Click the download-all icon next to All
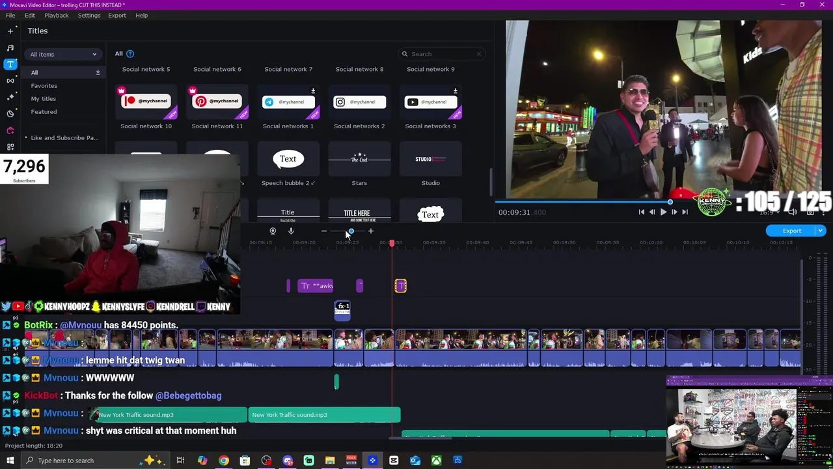Viewport: 833px width, 469px height. tap(98, 72)
